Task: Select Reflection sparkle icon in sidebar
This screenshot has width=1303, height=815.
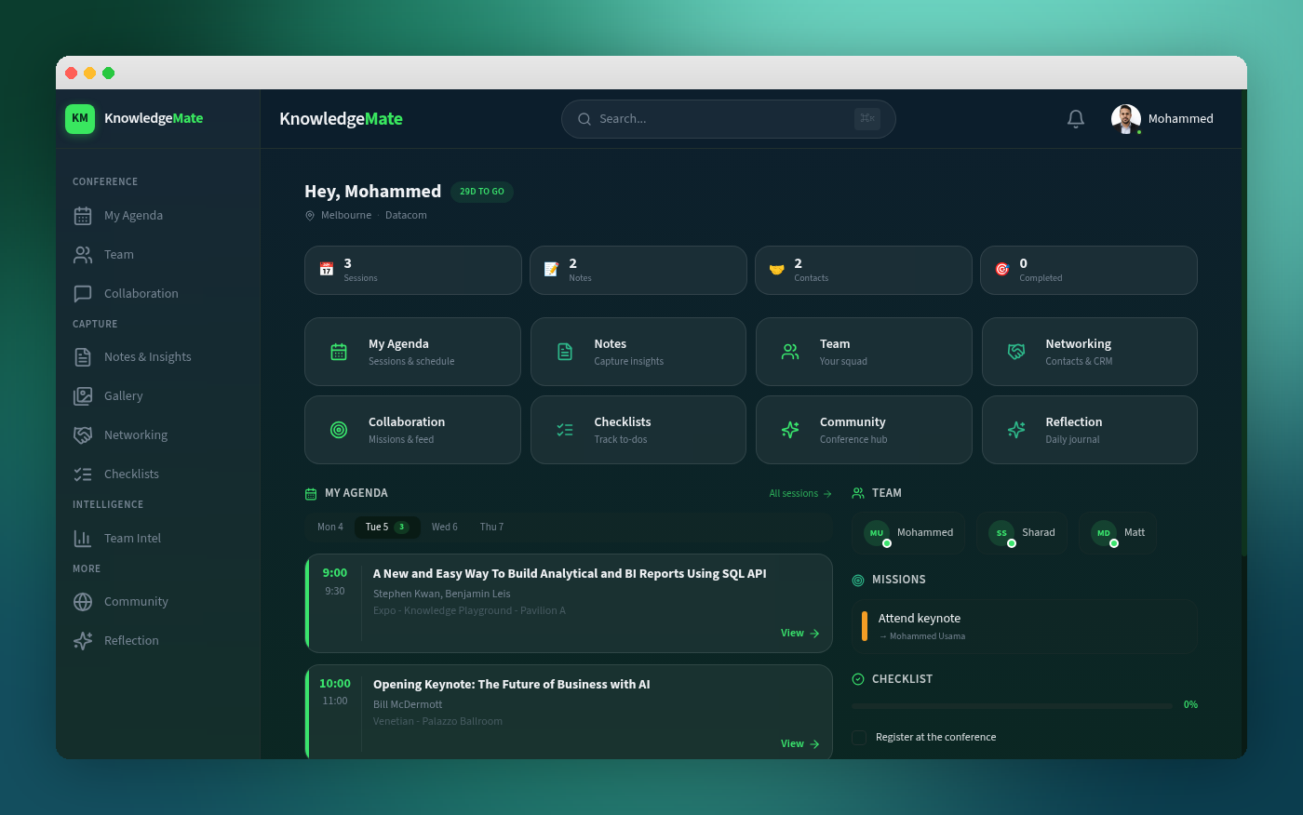Action: coord(83,641)
